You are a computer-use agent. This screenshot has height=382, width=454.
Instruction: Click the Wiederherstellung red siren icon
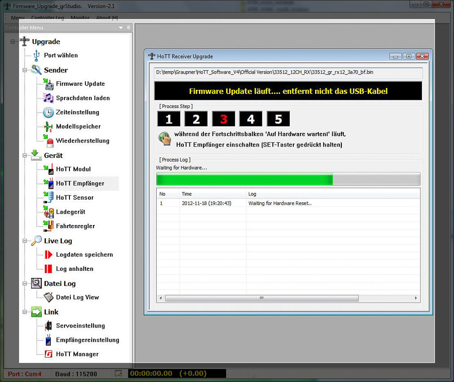pos(48,141)
